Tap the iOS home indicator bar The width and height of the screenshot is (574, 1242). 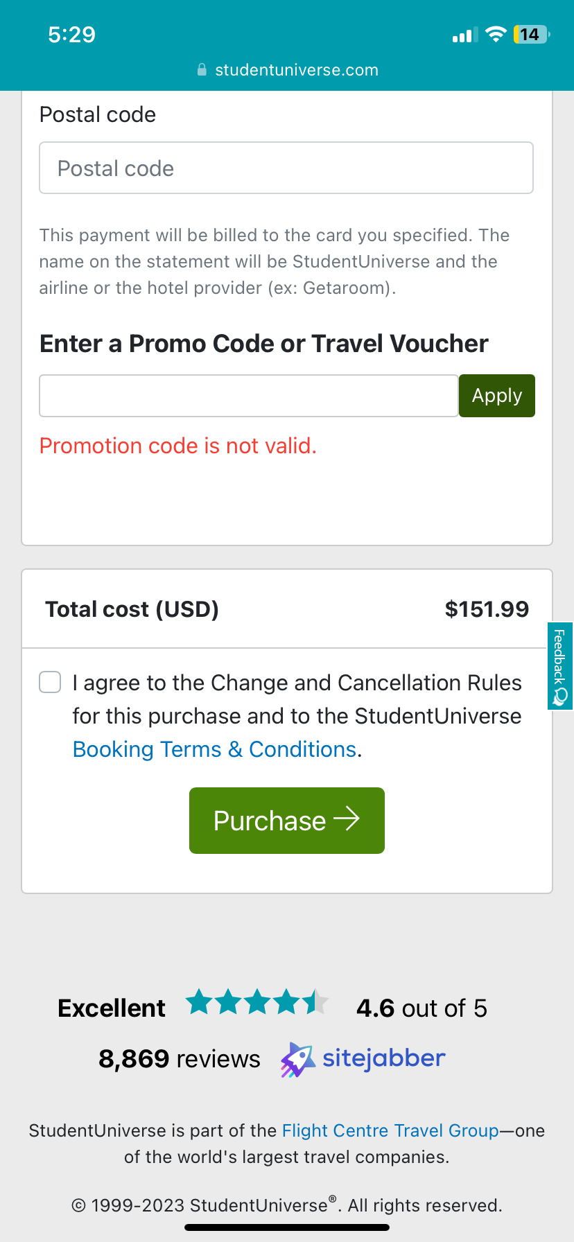287,1227
